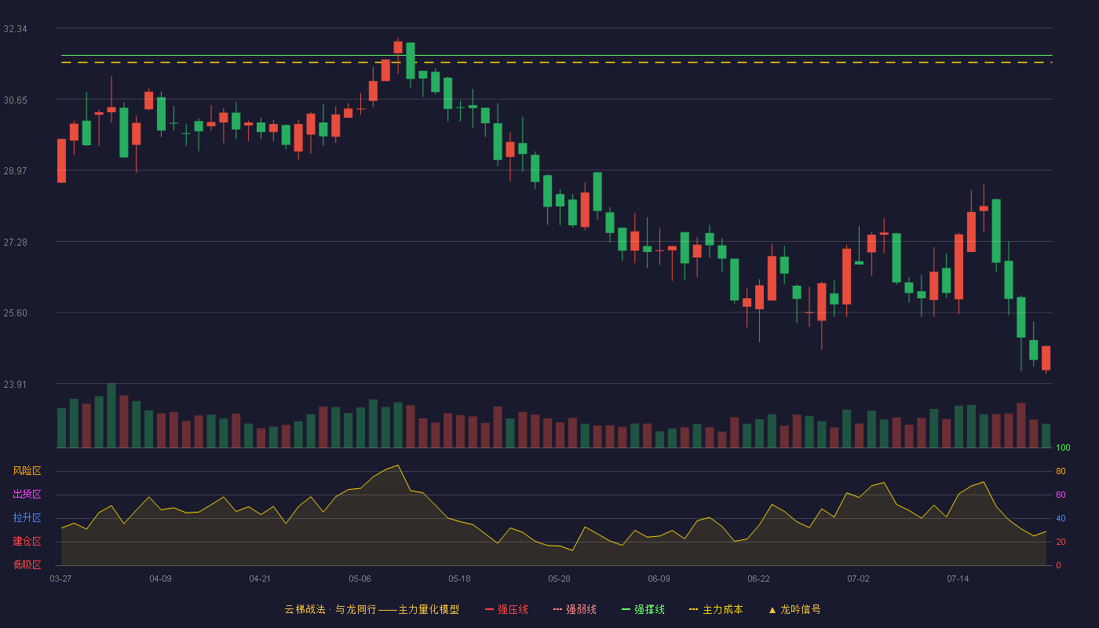The height and width of the screenshot is (628, 1099).
Task: Toggle the 龙吟信号 legend entry
Action: 794,609
